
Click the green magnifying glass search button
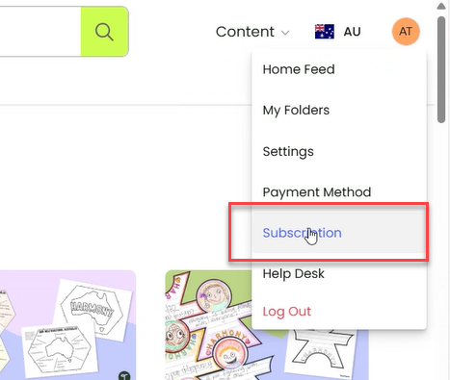click(104, 32)
